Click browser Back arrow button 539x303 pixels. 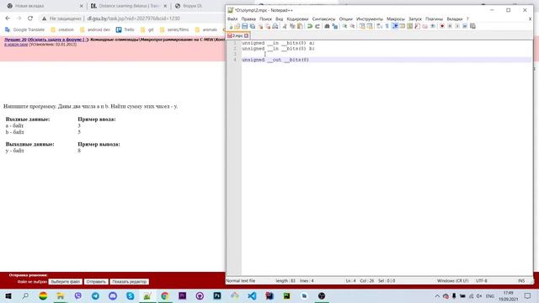coord(8,19)
